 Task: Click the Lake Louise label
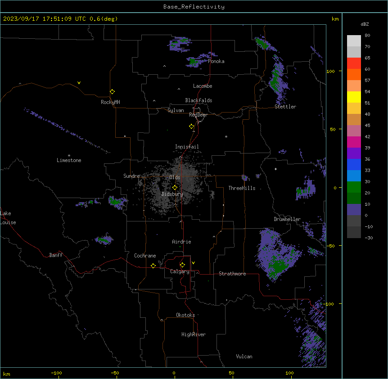(8, 218)
